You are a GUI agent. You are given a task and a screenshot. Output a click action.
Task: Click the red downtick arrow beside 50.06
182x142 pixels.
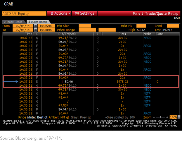coord(63,82)
